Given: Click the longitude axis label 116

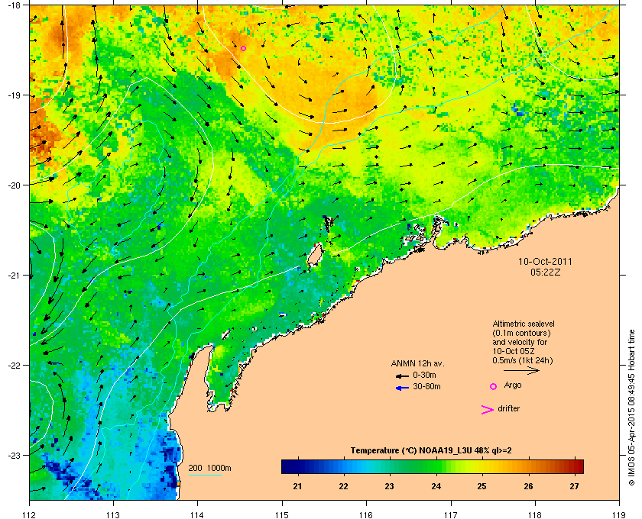Looking at the screenshot, I should coord(366,515).
